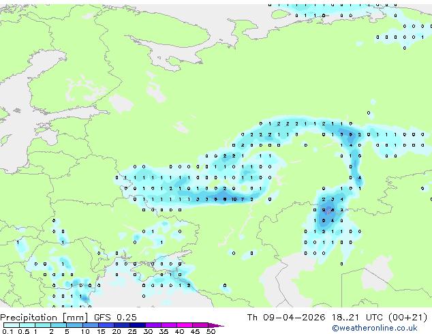Select the 20–25 mm legend swatch
This screenshot has width=432, height=334.
[121, 325]
